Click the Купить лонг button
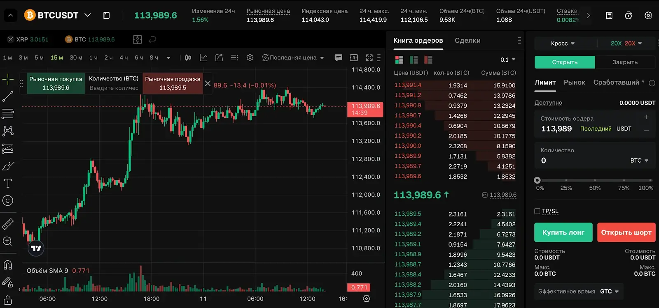This screenshot has height=308, width=659. 563,232
